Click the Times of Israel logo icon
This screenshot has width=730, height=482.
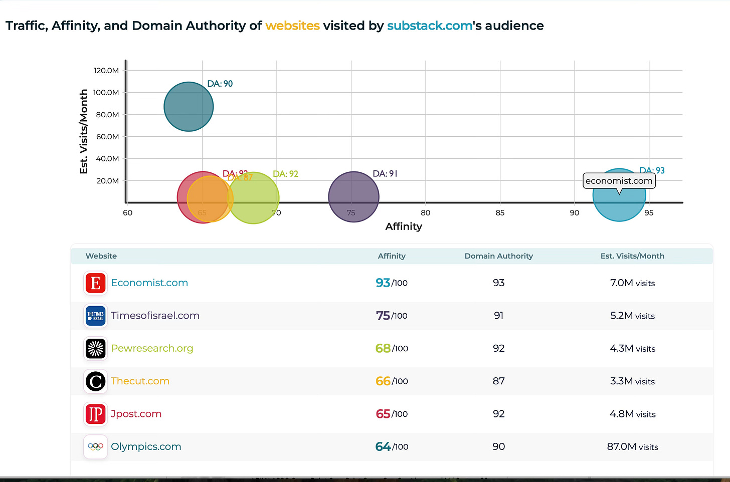coord(95,316)
